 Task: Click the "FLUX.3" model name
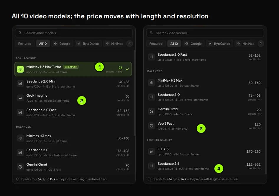pyautogui.click(x=163, y=149)
